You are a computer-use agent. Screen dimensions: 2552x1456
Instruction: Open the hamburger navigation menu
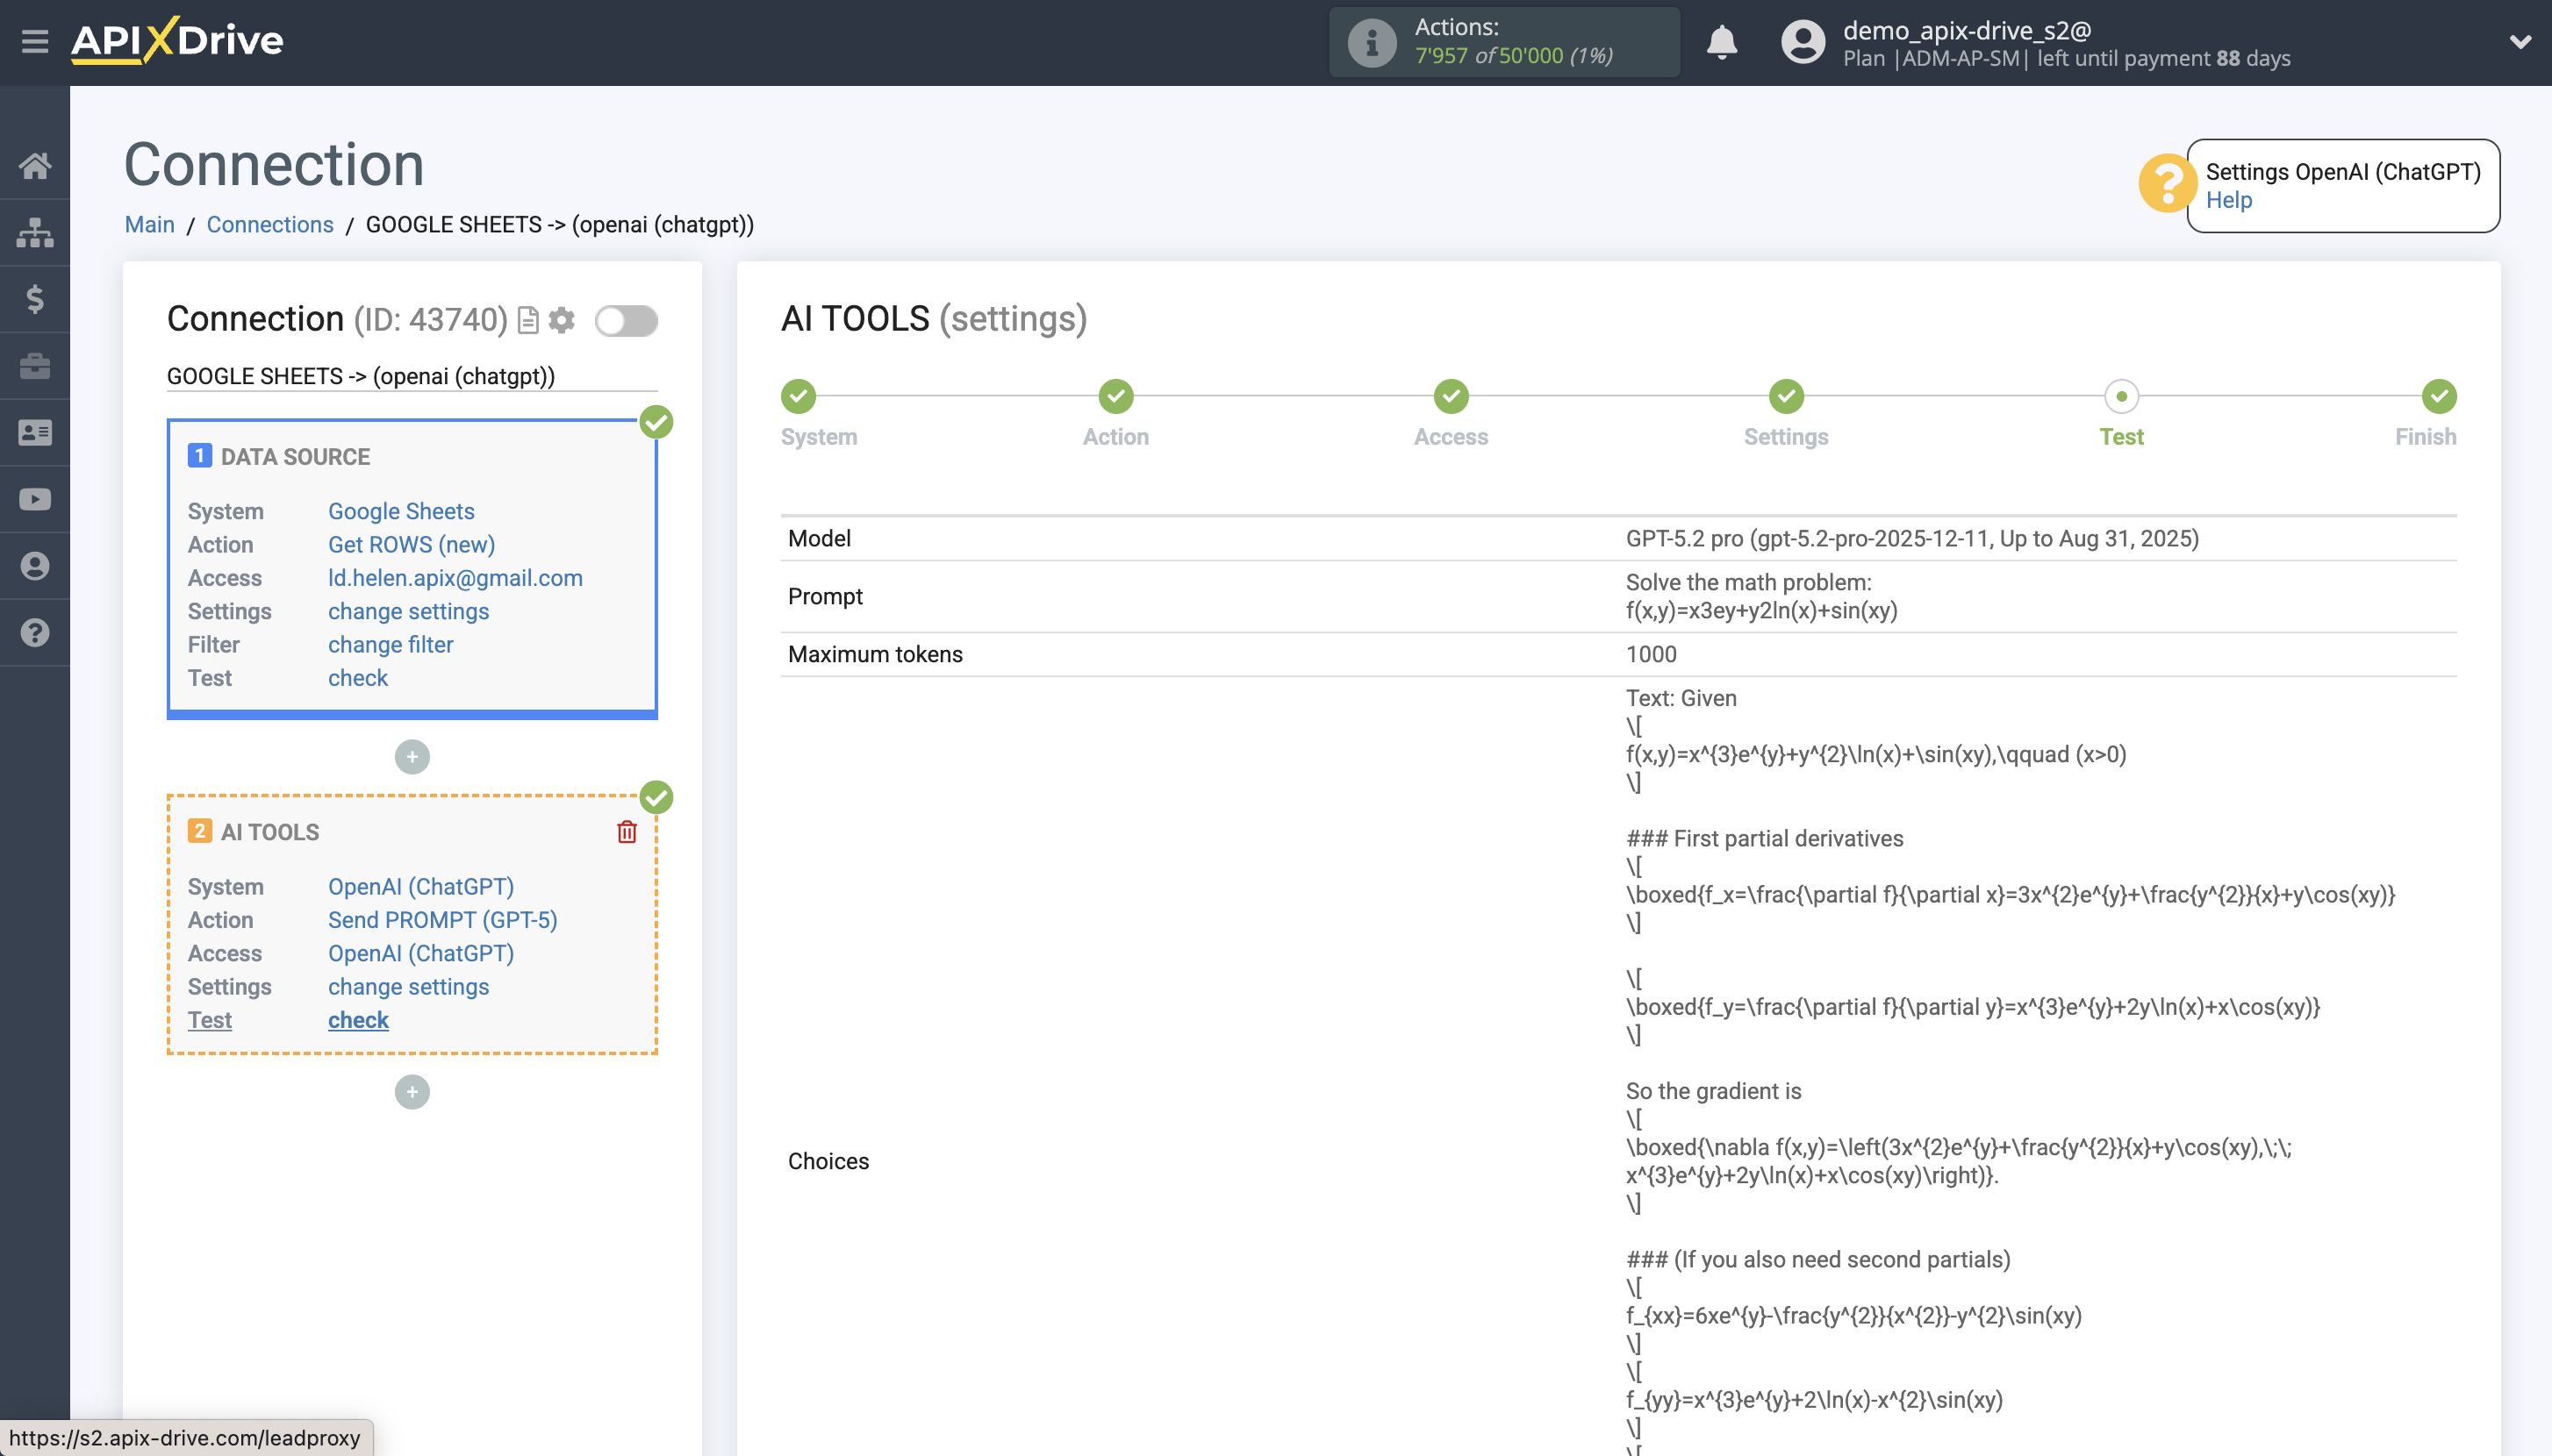point(37,41)
